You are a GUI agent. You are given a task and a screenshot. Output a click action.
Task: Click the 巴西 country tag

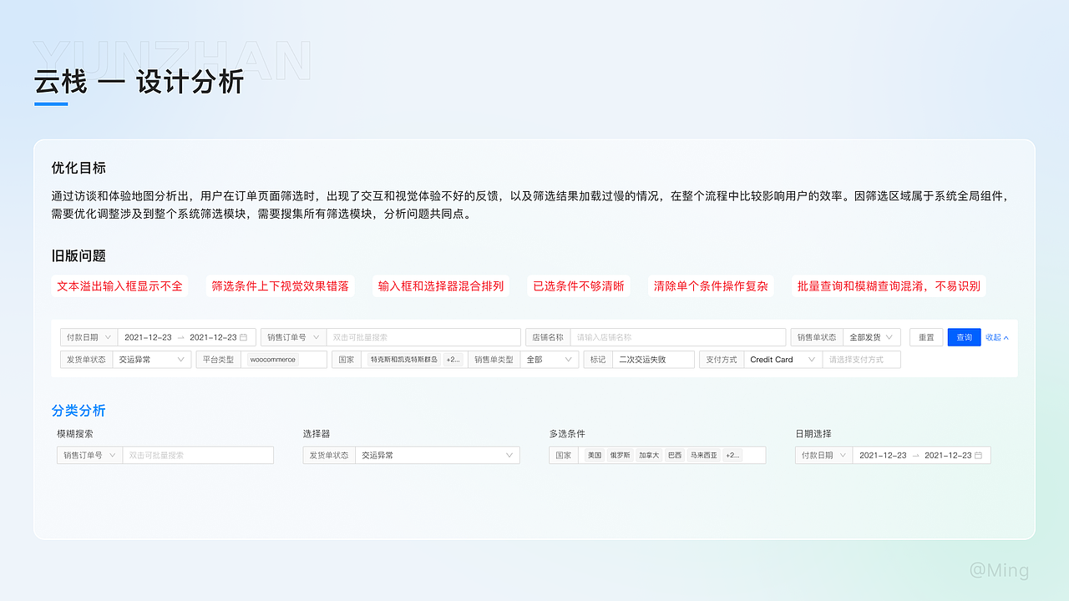click(x=674, y=455)
